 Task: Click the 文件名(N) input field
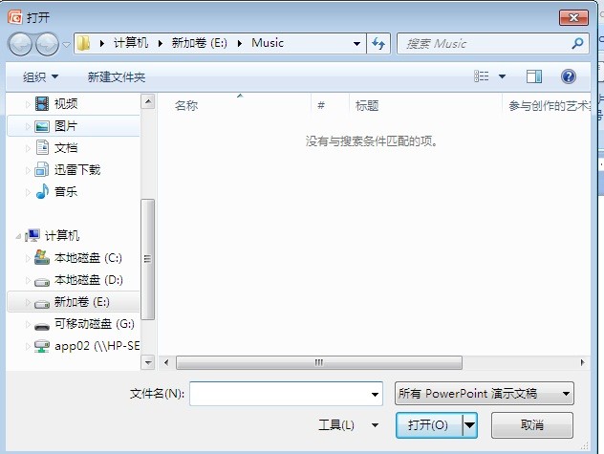point(286,394)
